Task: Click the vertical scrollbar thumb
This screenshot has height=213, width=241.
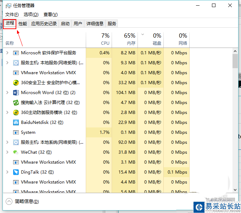Action: [x=235, y=61]
